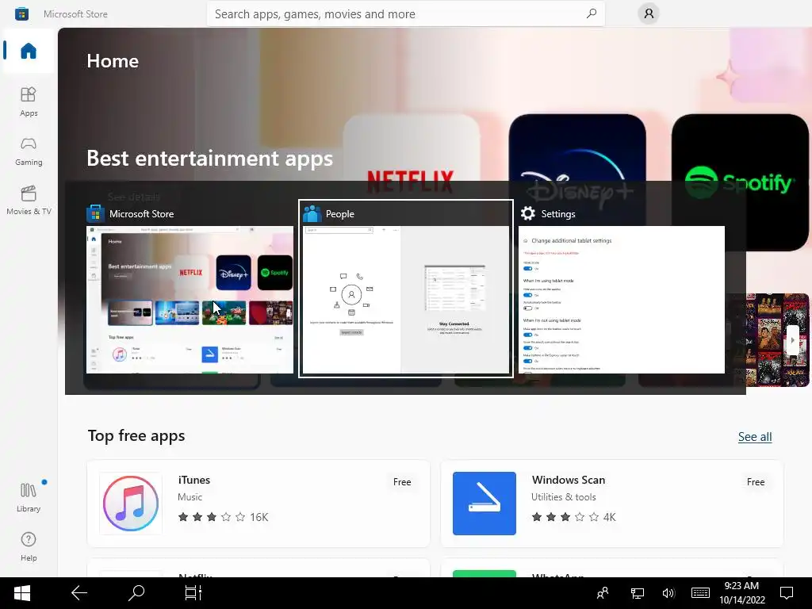Click the iTunes star rating 16K
Screen dimensions: 812x609
click(223, 517)
